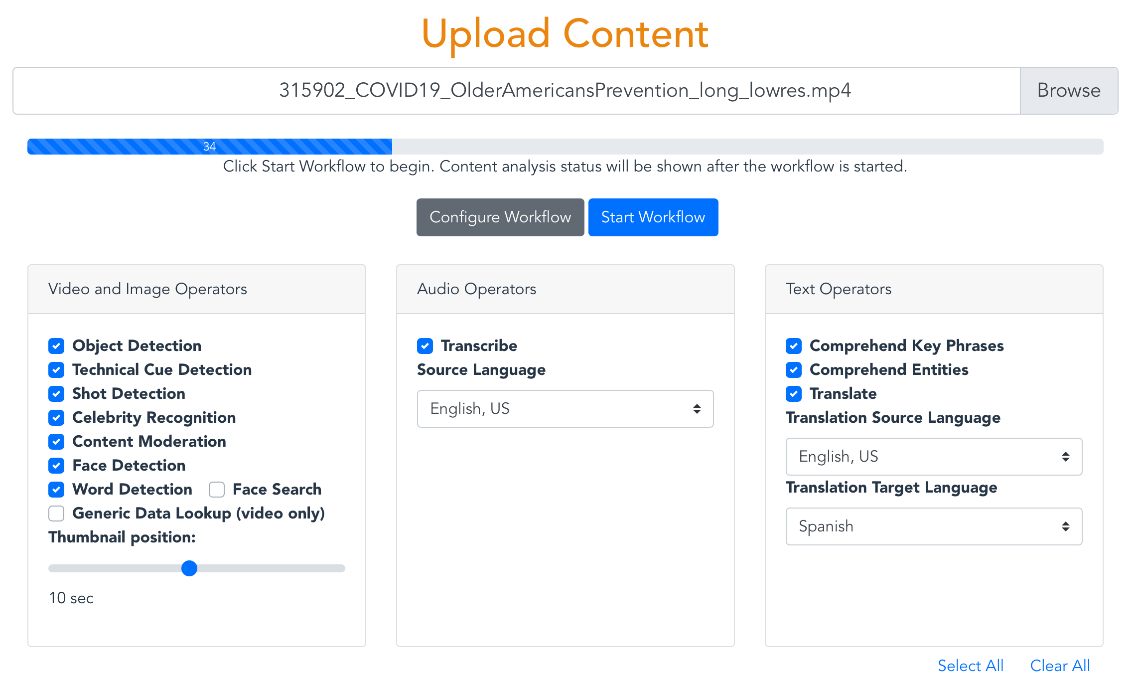Click the Select All link
This screenshot has width=1137, height=691.
coord(970,666)
